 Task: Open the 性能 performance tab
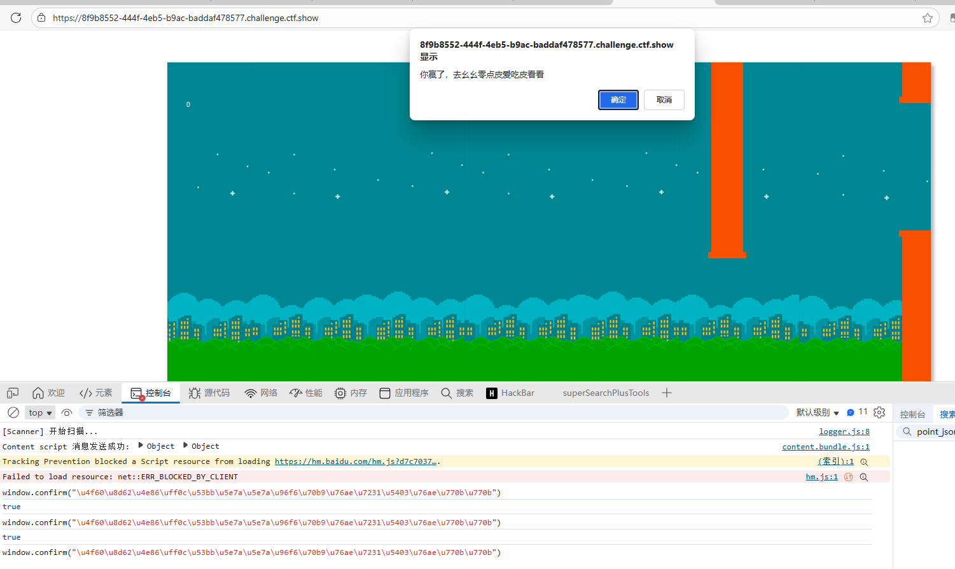tap(306, 393)
